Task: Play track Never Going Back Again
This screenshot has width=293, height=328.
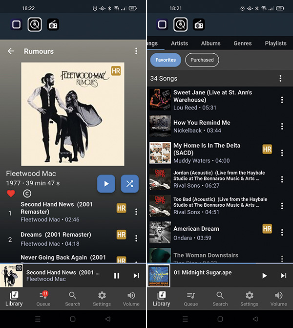Action: click(63, 259)
